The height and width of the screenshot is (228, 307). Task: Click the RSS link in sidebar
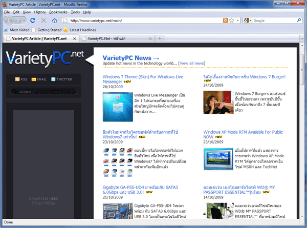21,79
